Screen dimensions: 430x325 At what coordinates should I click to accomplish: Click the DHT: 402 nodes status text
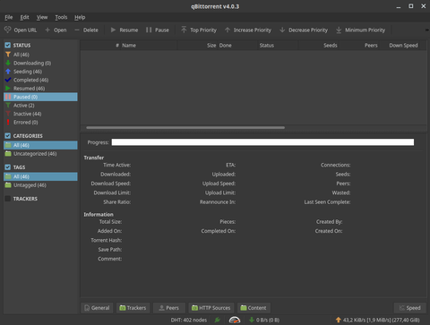coord(189,320)
